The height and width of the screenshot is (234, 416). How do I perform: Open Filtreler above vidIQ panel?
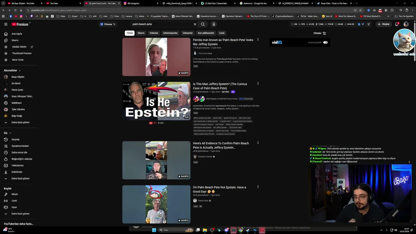320,33
